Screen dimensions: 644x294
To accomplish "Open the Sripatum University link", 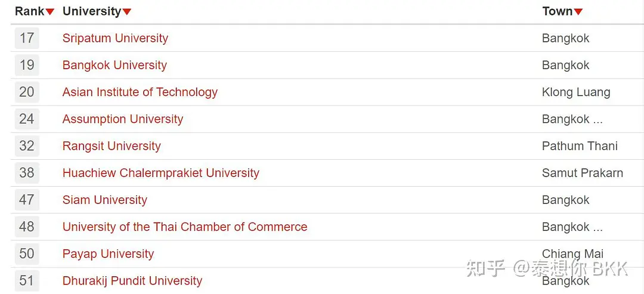I will pos(116,38).
